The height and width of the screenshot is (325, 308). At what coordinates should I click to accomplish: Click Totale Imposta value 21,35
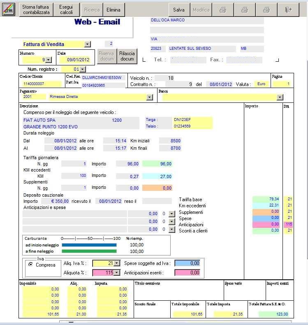click(x=228, y=314)
